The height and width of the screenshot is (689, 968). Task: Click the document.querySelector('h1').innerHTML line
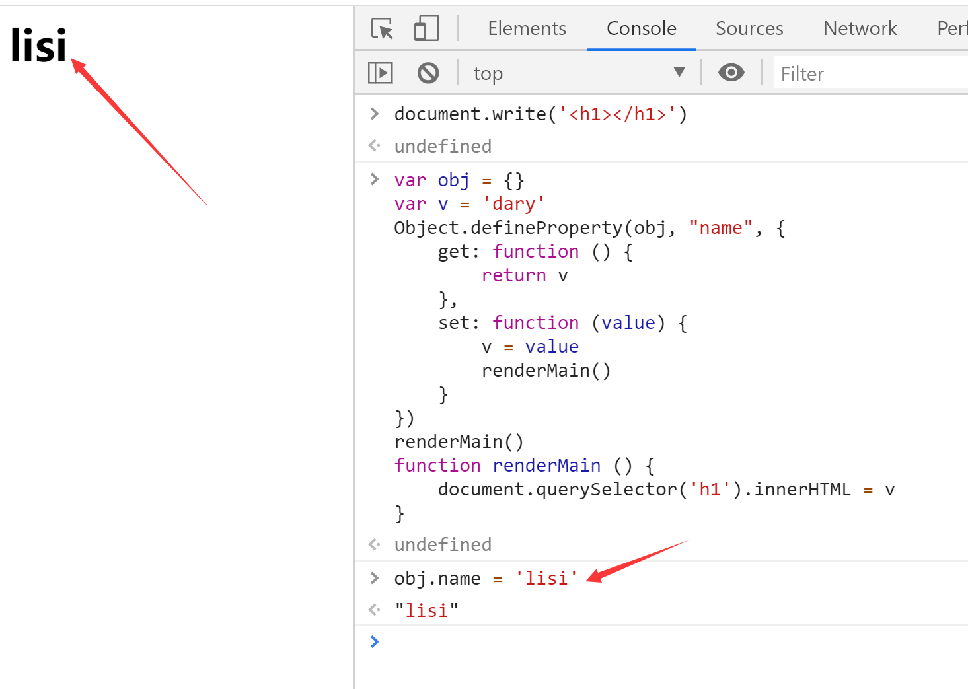666,490
